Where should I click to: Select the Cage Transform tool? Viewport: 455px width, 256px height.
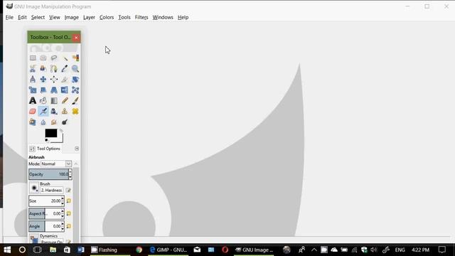click(75, 90)
